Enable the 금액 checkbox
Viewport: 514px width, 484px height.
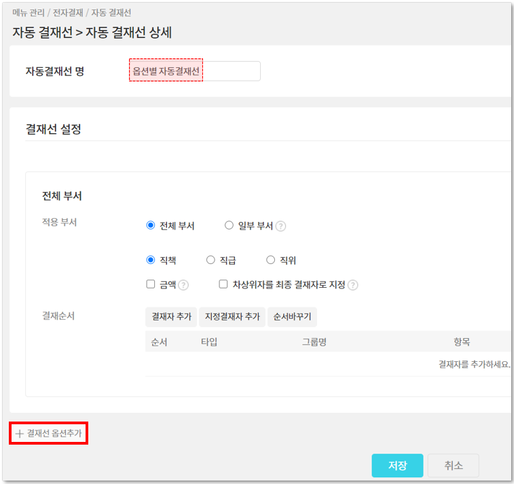tap(151, 284)
